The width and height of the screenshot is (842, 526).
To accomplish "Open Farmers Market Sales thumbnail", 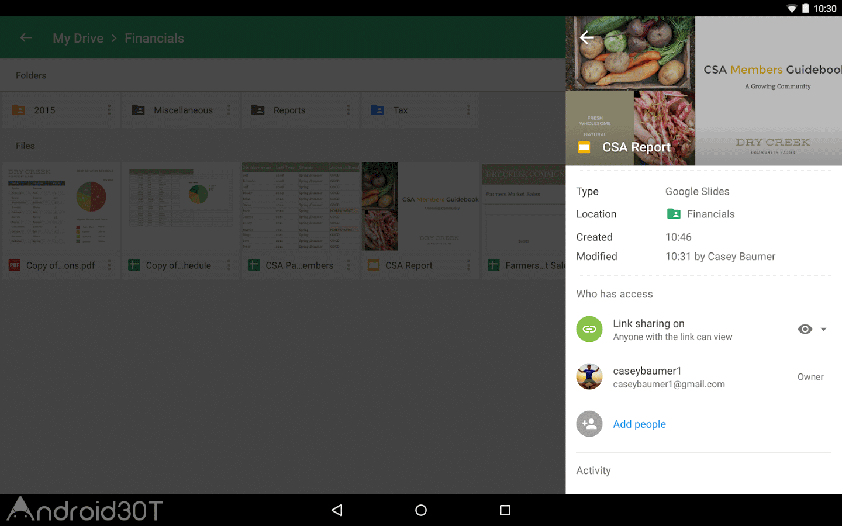I will pos(523,207).
